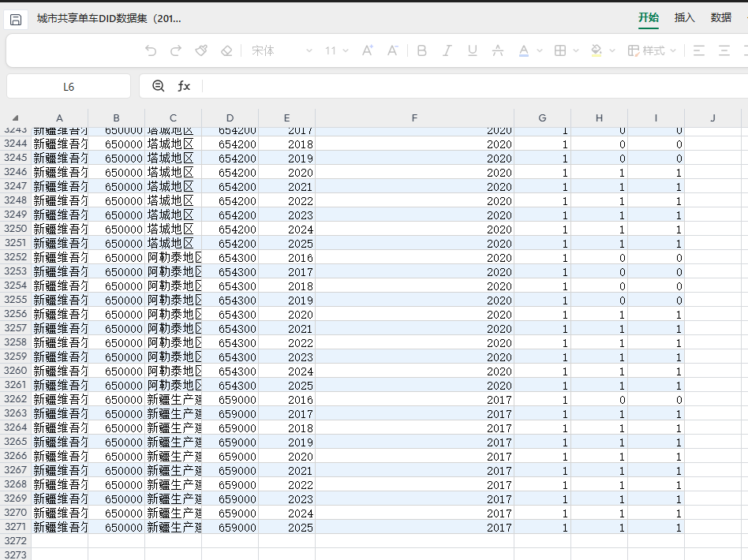The width and height of the screenshot is (748, 560).
Task: Undo the last action
Action: click(x=151, y=50)
